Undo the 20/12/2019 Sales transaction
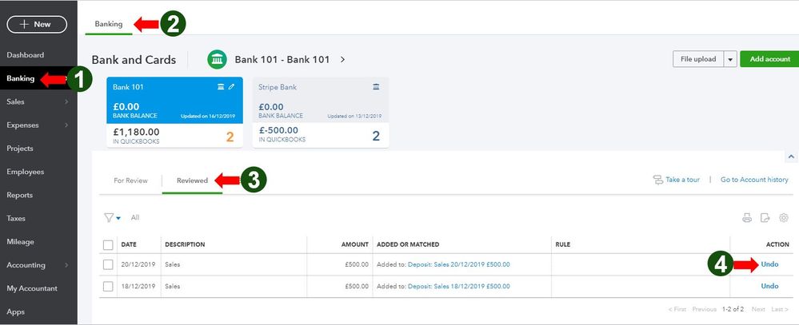The height and width of the screenshot is (325, 799). pos(769,264)
